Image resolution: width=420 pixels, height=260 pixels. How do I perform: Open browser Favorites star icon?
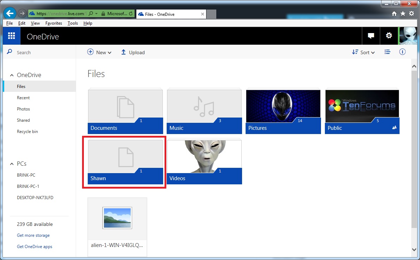[x=403, y=14]
